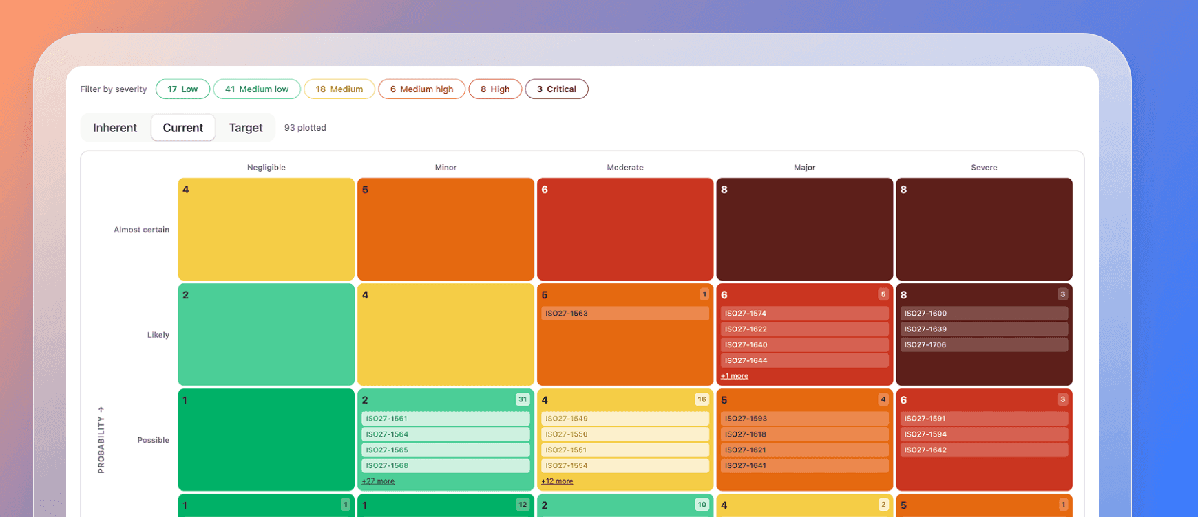View risk ISO27-1642

(x=985, y=450)
